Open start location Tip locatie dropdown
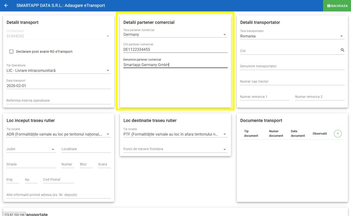This screenshot has height=216, width=351. (58, 134)
